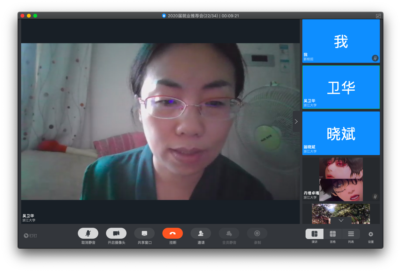Viewport: 401px width, 272px height.
Task: Click the lock icon beside the meeting title
Action: pyautogui.click(x=164, y=16)
